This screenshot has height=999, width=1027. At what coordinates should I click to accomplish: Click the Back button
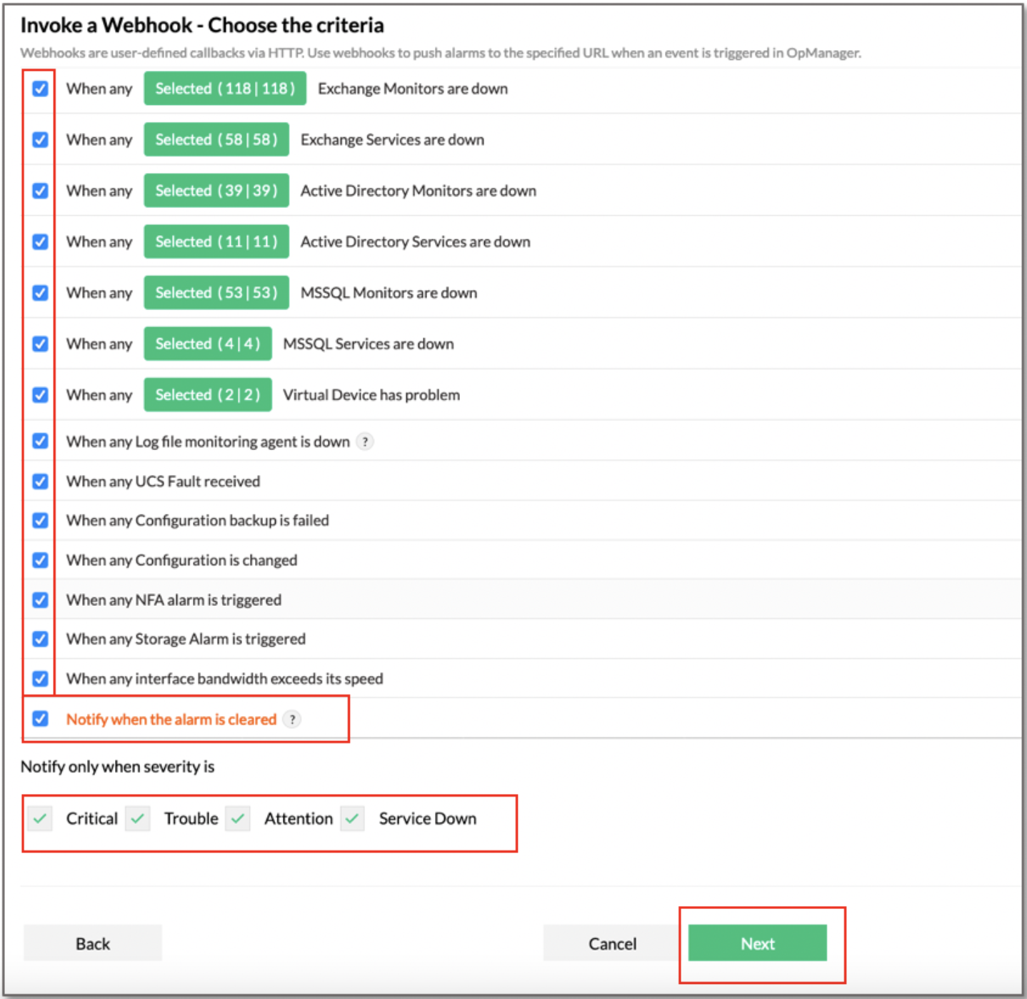(92, 943)
